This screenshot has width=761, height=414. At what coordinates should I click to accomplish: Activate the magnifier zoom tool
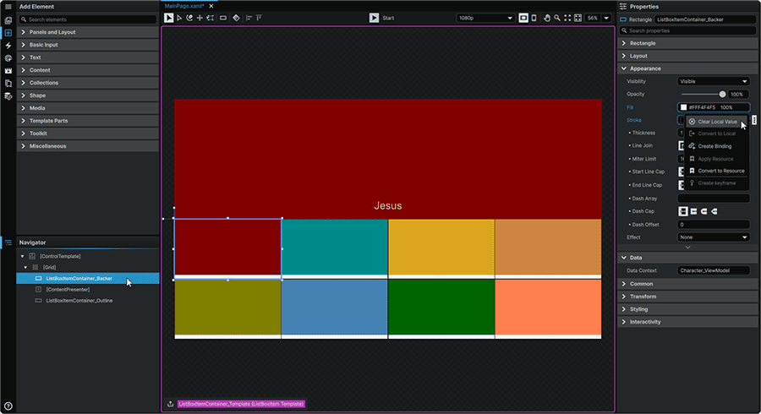[x=557, y=18]
